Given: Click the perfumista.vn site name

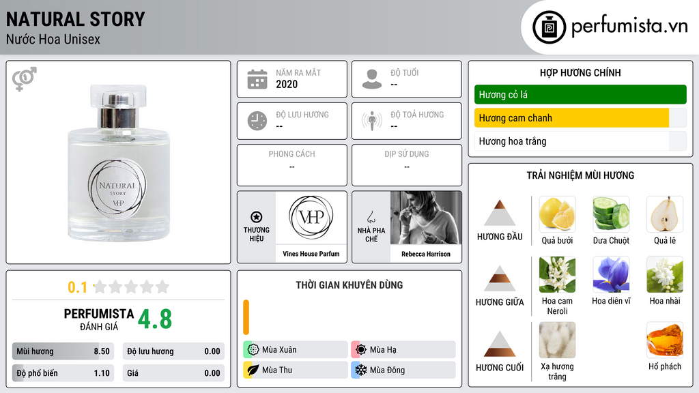Looking at the screenshot, I should point(629,27).
